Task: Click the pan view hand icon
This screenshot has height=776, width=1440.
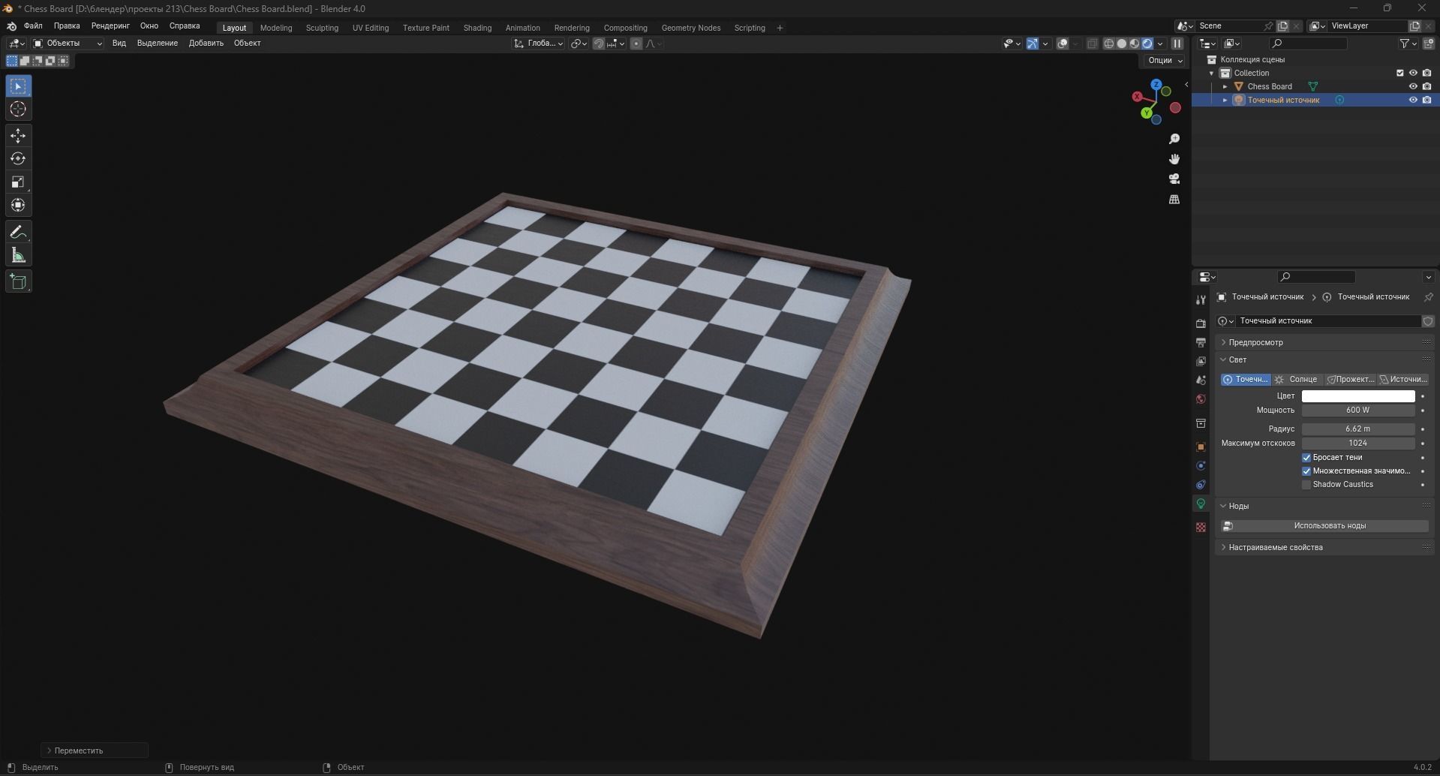Action: [x=1174, y=159]
